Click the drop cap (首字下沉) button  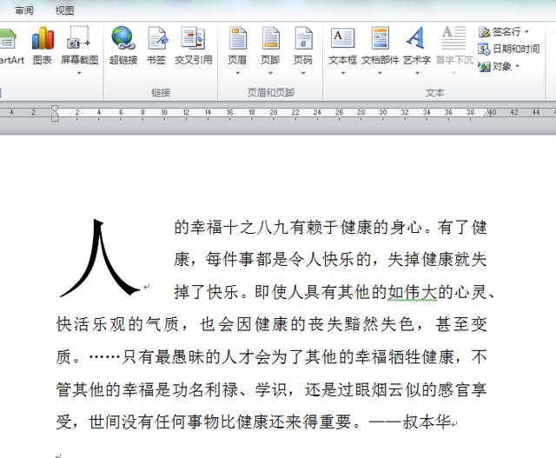point(454,50)
